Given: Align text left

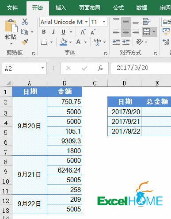Looking at the screenshot, I should [116, 32].
